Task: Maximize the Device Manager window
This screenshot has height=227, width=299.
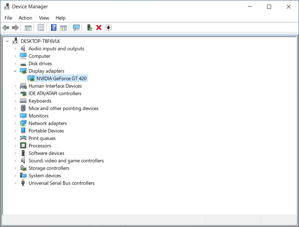Action: point(269,7)
